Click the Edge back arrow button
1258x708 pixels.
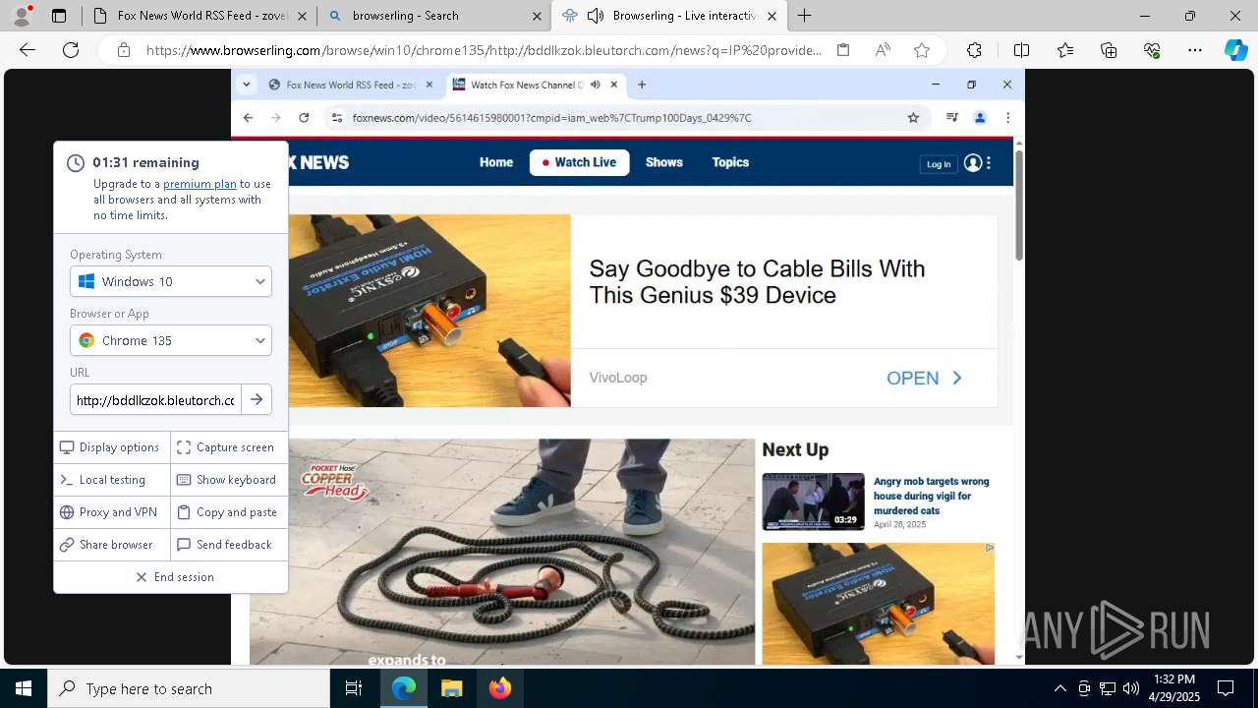point(28,50)
